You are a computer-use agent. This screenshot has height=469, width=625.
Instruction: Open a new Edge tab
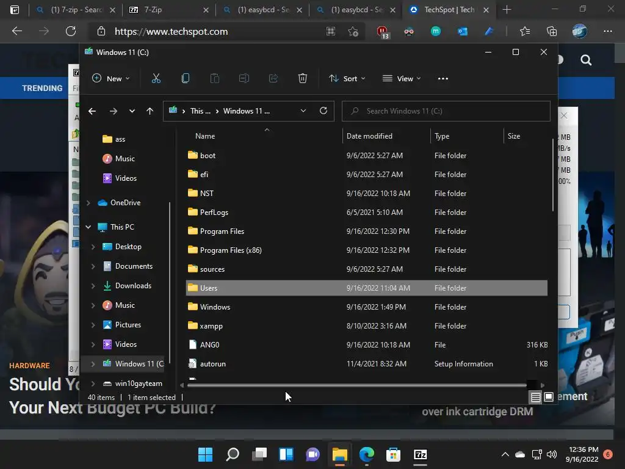(x=507, y=10)
